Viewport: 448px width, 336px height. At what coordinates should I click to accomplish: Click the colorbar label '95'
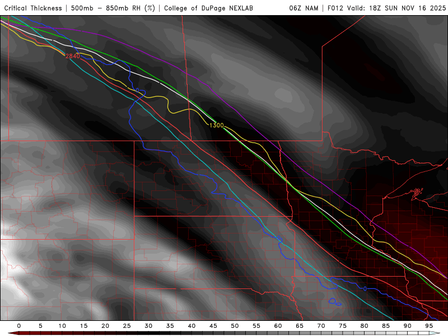coord(429,326)
